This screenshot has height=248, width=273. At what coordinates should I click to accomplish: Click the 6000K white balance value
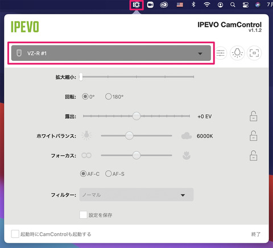205,136
